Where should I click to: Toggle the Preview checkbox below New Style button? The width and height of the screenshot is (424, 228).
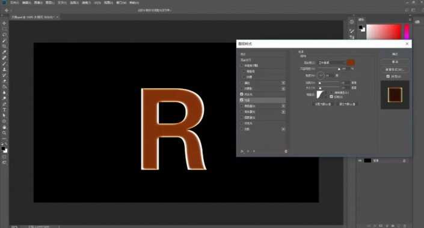(x=388, y=76)
